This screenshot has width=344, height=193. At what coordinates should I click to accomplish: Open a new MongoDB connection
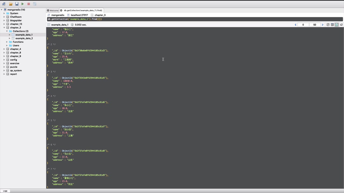point(4,4)
